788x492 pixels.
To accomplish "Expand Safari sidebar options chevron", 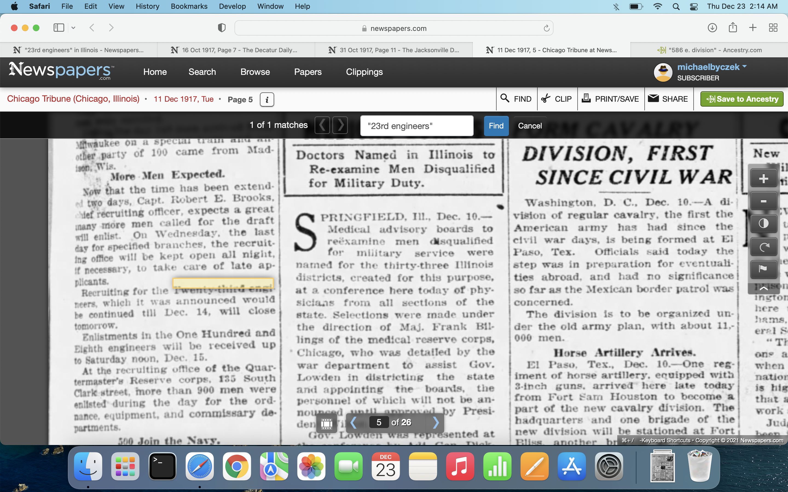I will 74,28.
